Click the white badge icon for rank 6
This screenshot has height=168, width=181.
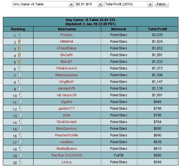tap(19, 68)
